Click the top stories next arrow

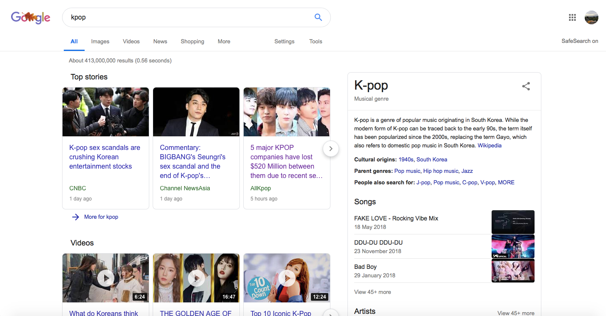331,149
